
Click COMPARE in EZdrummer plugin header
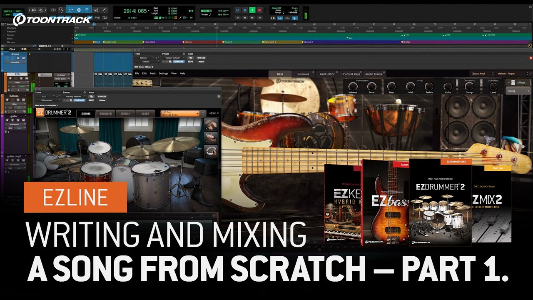click(79, 100)
